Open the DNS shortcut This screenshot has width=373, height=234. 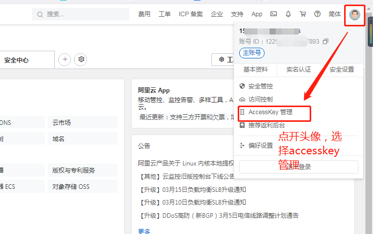22,123
